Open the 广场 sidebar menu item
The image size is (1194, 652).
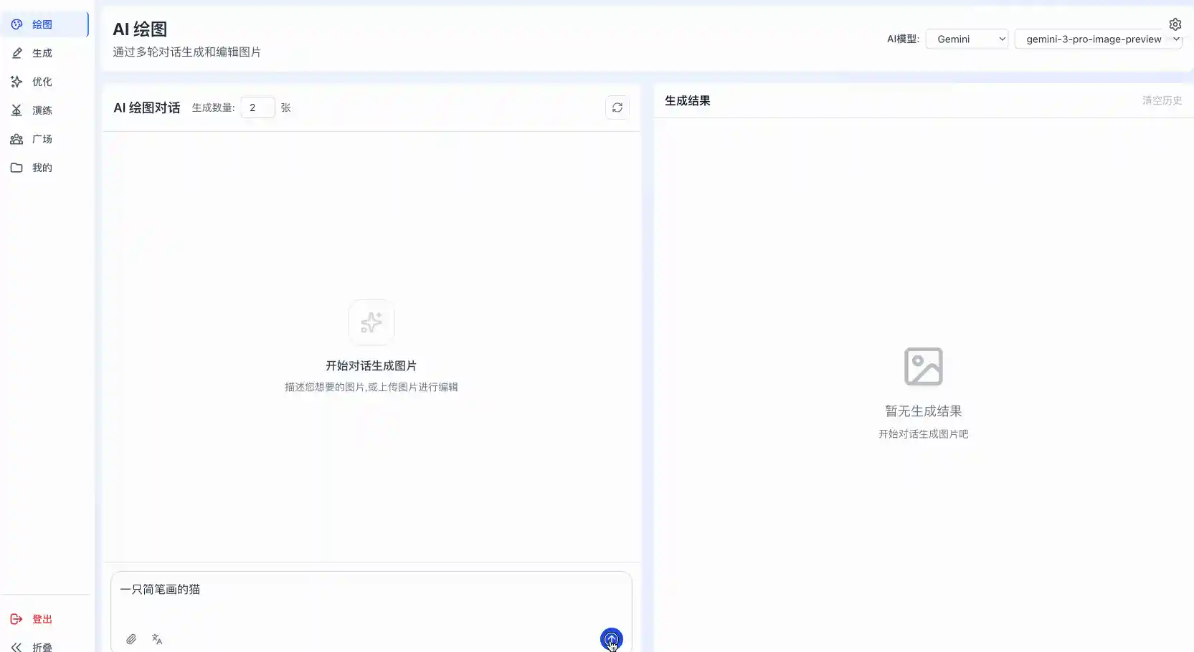[x=44, y=139]
